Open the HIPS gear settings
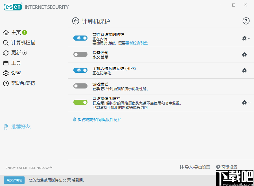Screen dimensions: 254x186 click(244, 70)
